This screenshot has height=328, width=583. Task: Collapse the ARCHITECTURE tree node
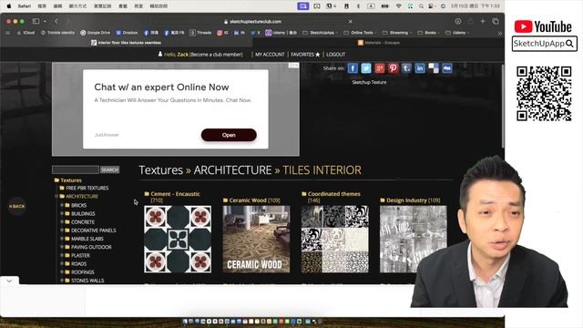[56, 196]
